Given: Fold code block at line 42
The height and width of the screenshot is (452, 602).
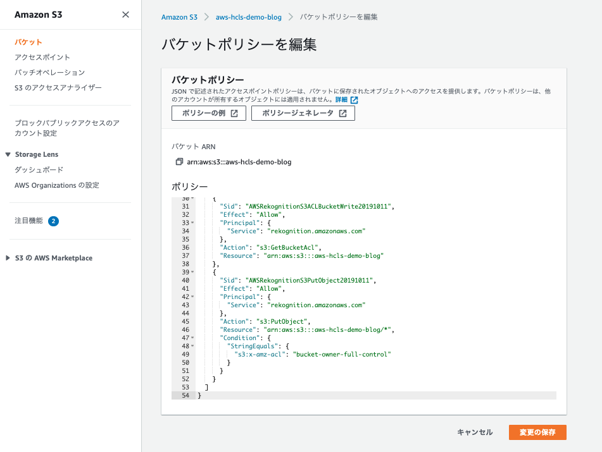Looking at the screenshot, I should click(x=192, y=296).
